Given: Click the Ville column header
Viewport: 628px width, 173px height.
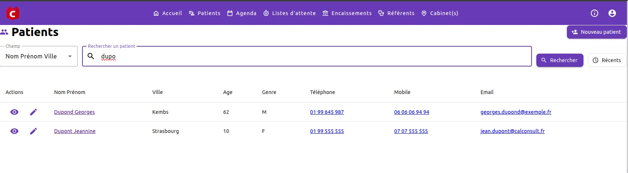Looking at the screenshot, I should pyautogui.click(x=158, y=92).
